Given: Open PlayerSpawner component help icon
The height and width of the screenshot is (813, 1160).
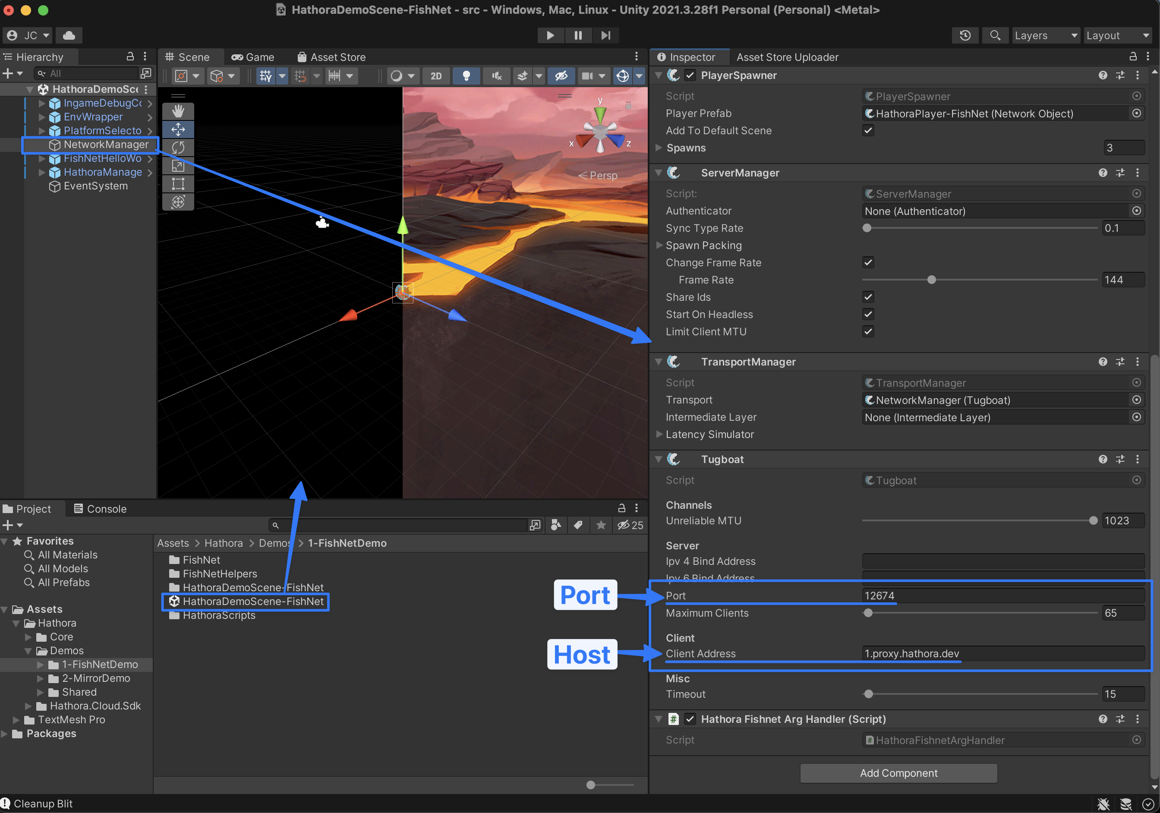Looking at the screenshot, I should (x=1103, y=75).
